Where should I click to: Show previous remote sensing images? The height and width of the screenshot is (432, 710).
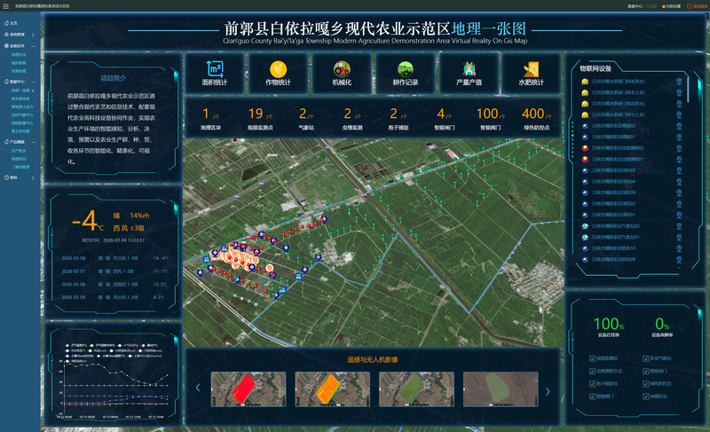[x=198, y=388]
